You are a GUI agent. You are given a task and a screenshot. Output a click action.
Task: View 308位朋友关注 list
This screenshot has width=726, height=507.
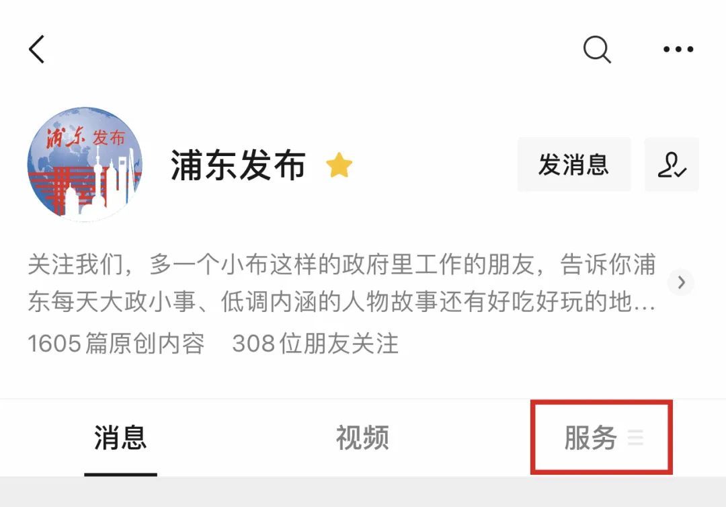coord(315,344)
